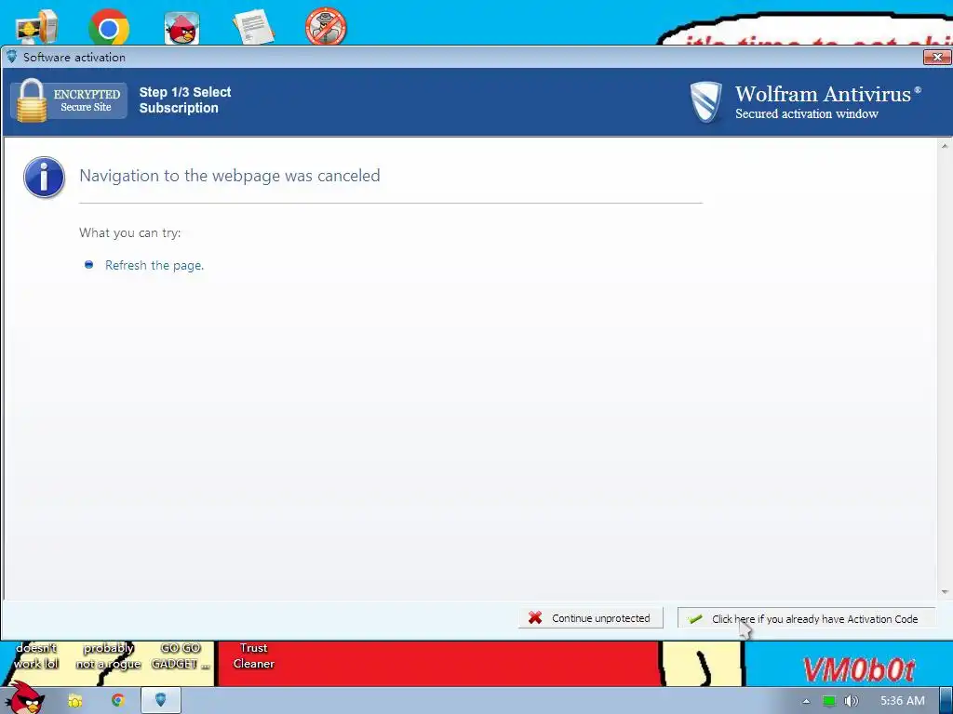Open the volume speaker tray icon

pos(852,701)
